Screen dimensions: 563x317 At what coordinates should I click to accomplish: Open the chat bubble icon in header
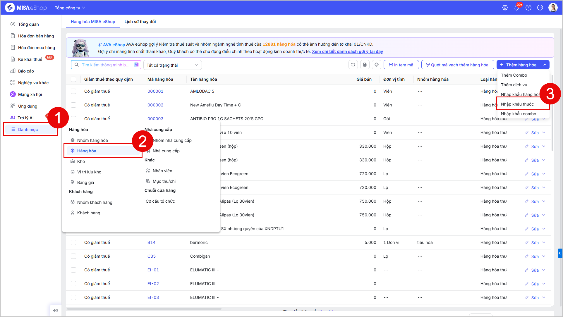point(540,8)
